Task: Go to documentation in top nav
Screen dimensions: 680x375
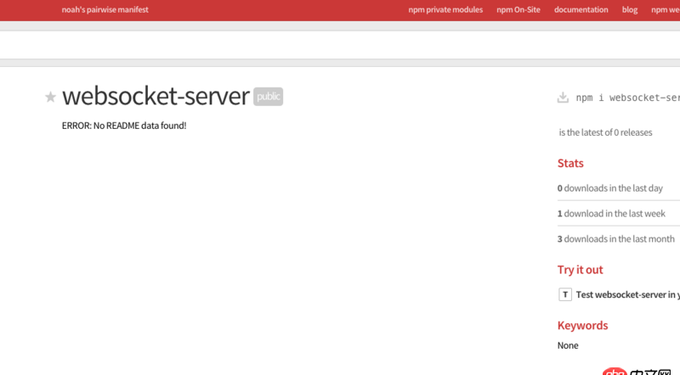Action: click(x=581, y=9)
